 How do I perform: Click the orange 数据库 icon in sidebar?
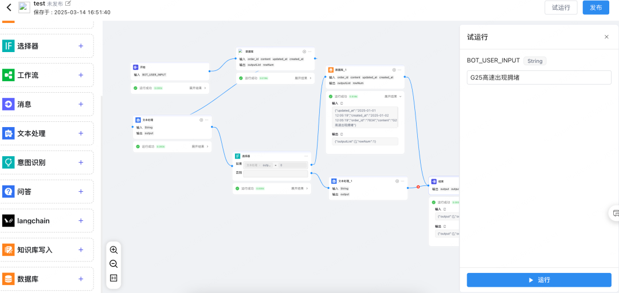click(8, 279)
